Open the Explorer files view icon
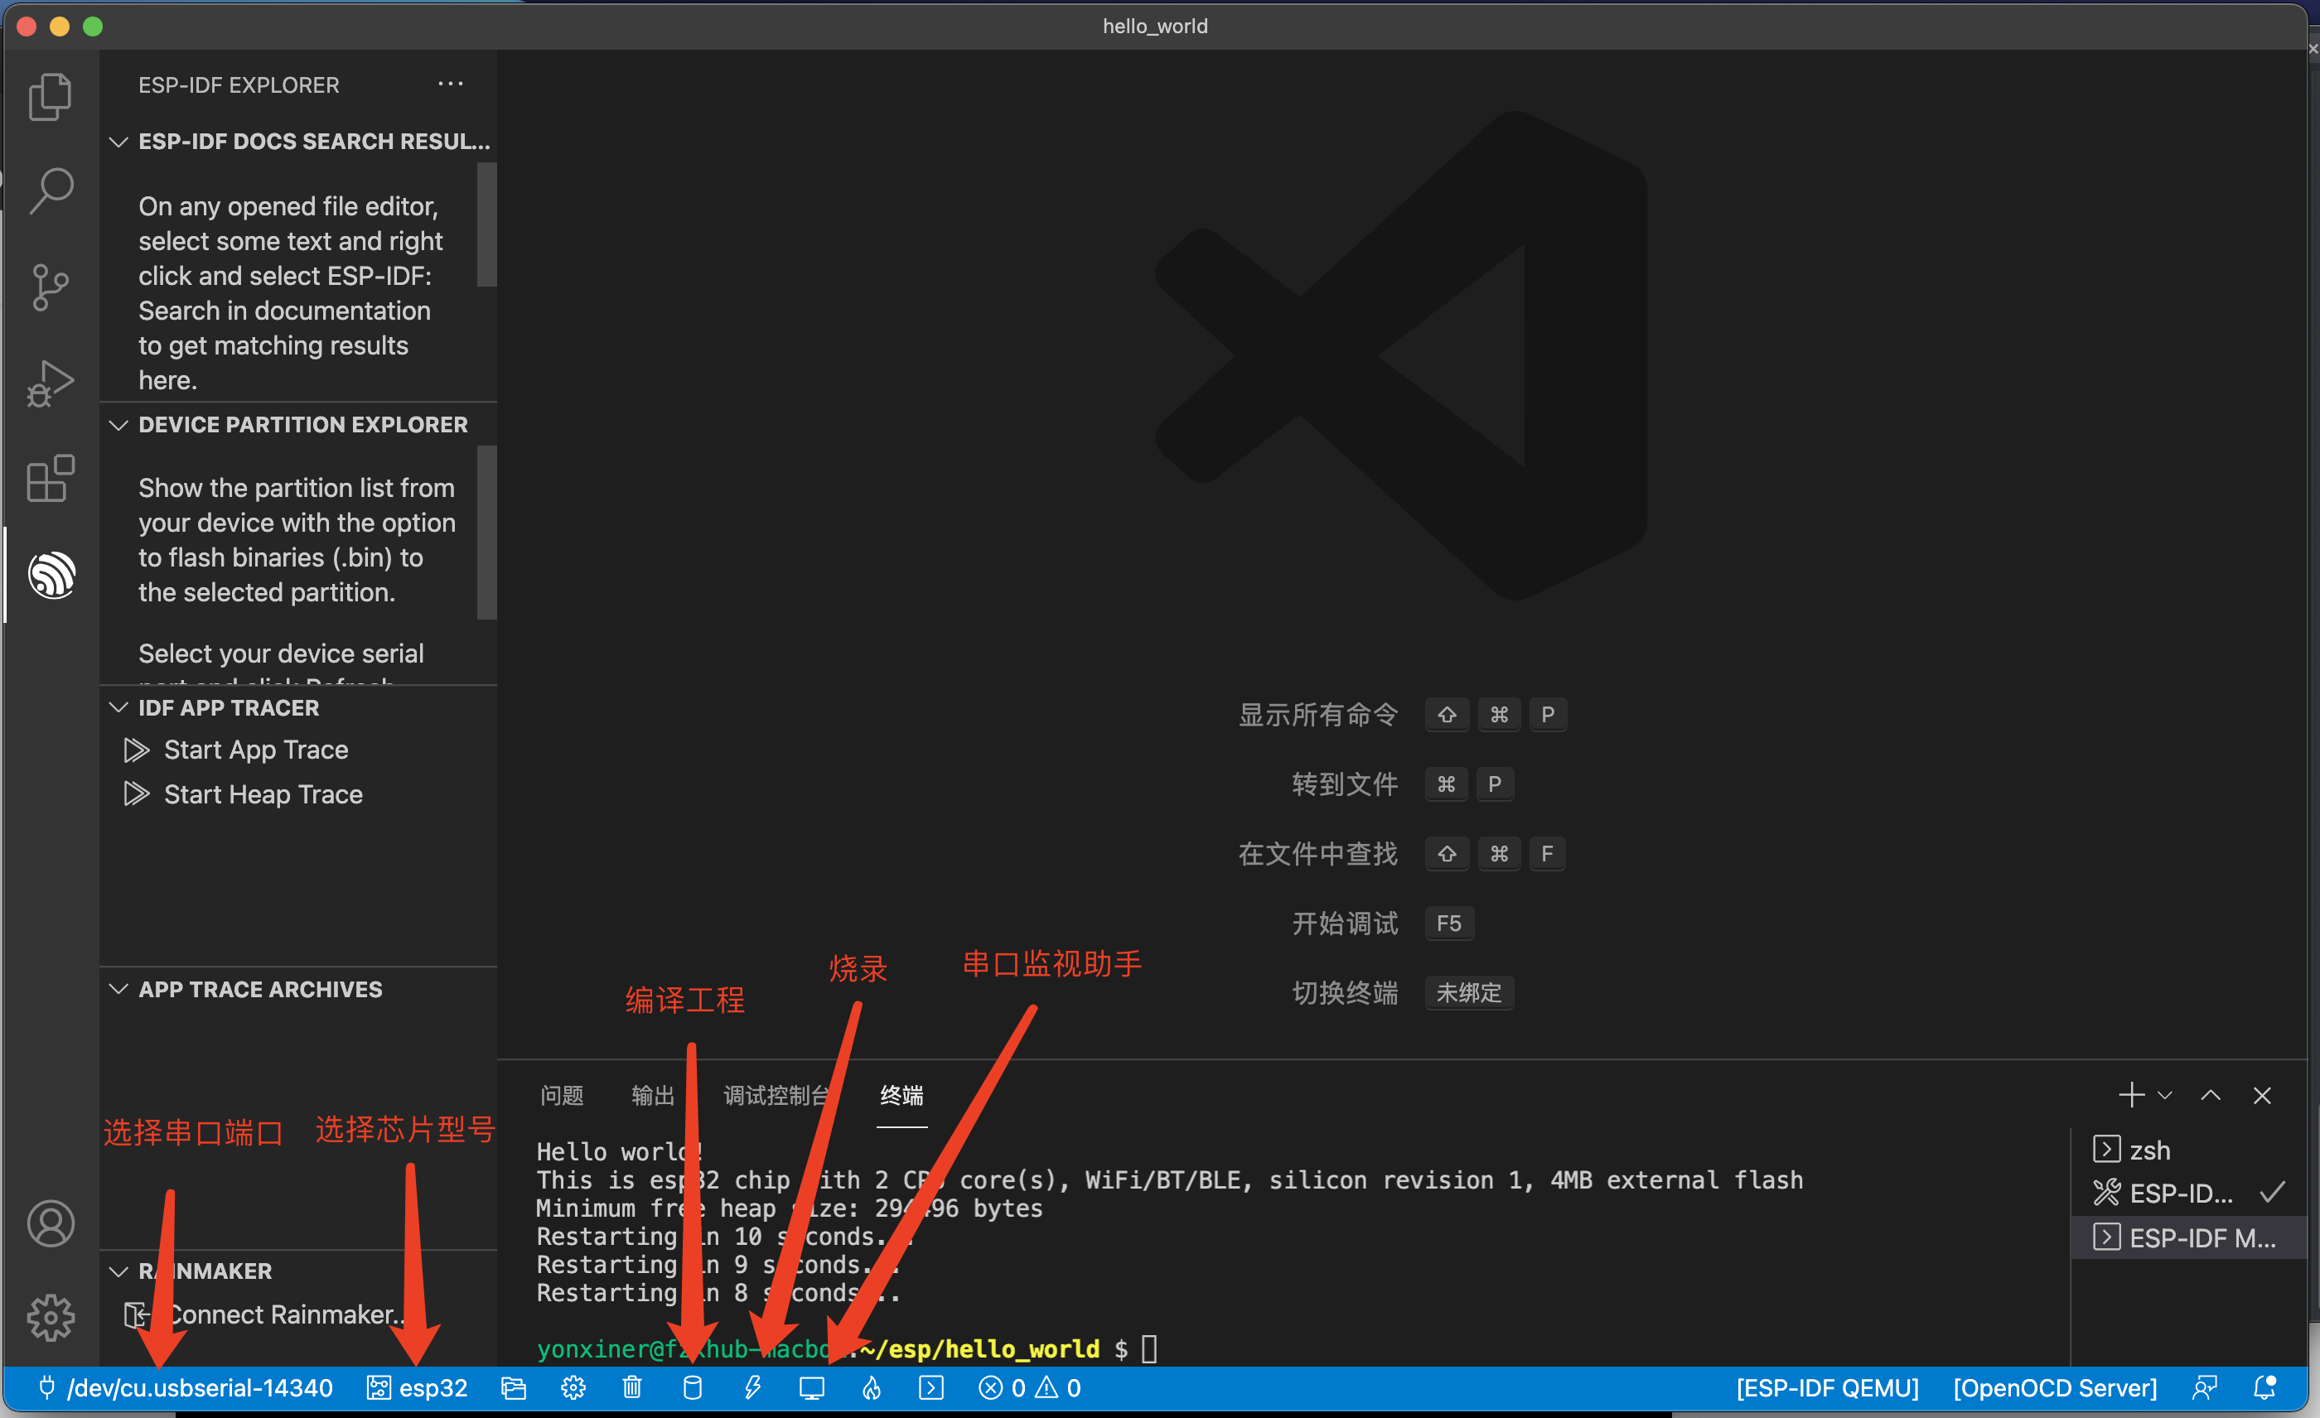 click(50, 96)
